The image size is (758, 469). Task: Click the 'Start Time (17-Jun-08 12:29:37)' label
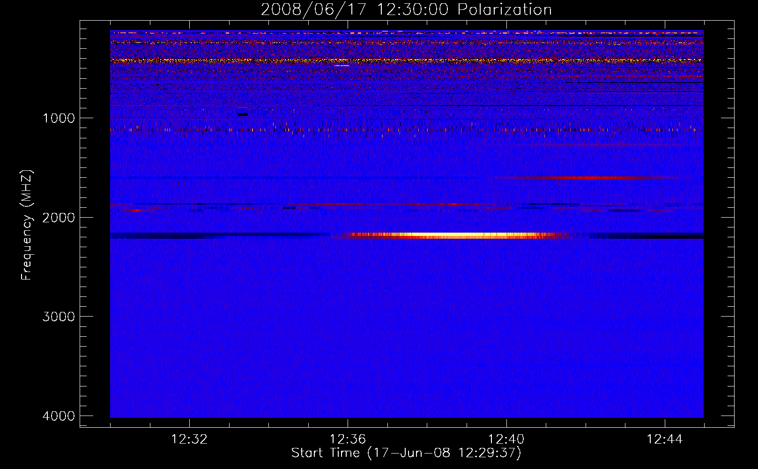[406, 453]
